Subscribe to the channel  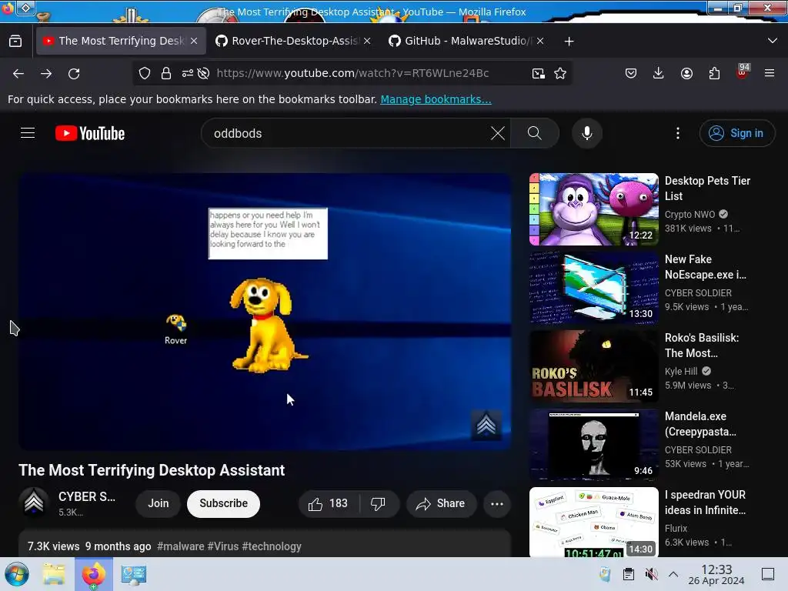pos(224,503)
